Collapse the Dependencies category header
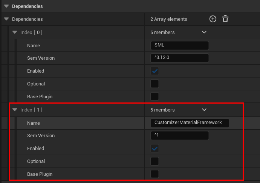Viewport: 260px width, 183px height. pos(6,6)
